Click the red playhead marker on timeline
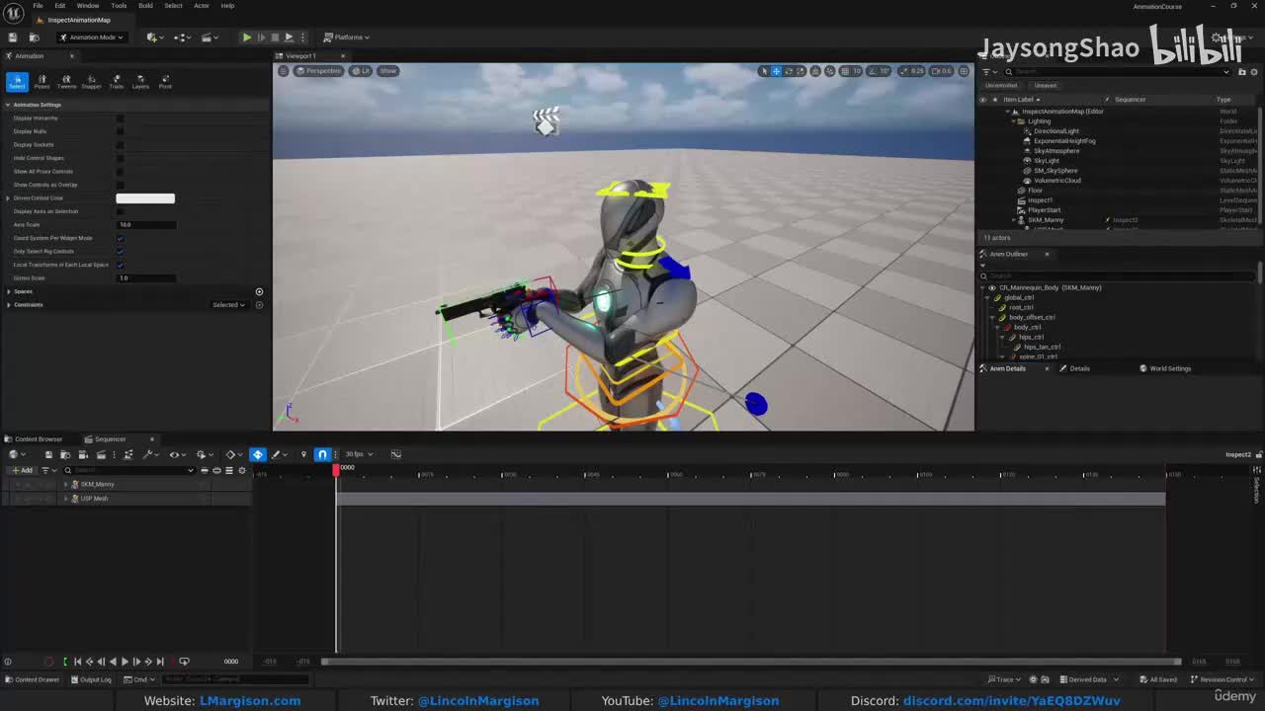 point(336,469)
